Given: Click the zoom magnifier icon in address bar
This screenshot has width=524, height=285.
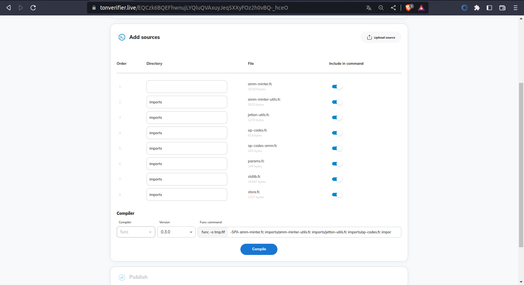Looking at the screenshot, I should (381, 8).
